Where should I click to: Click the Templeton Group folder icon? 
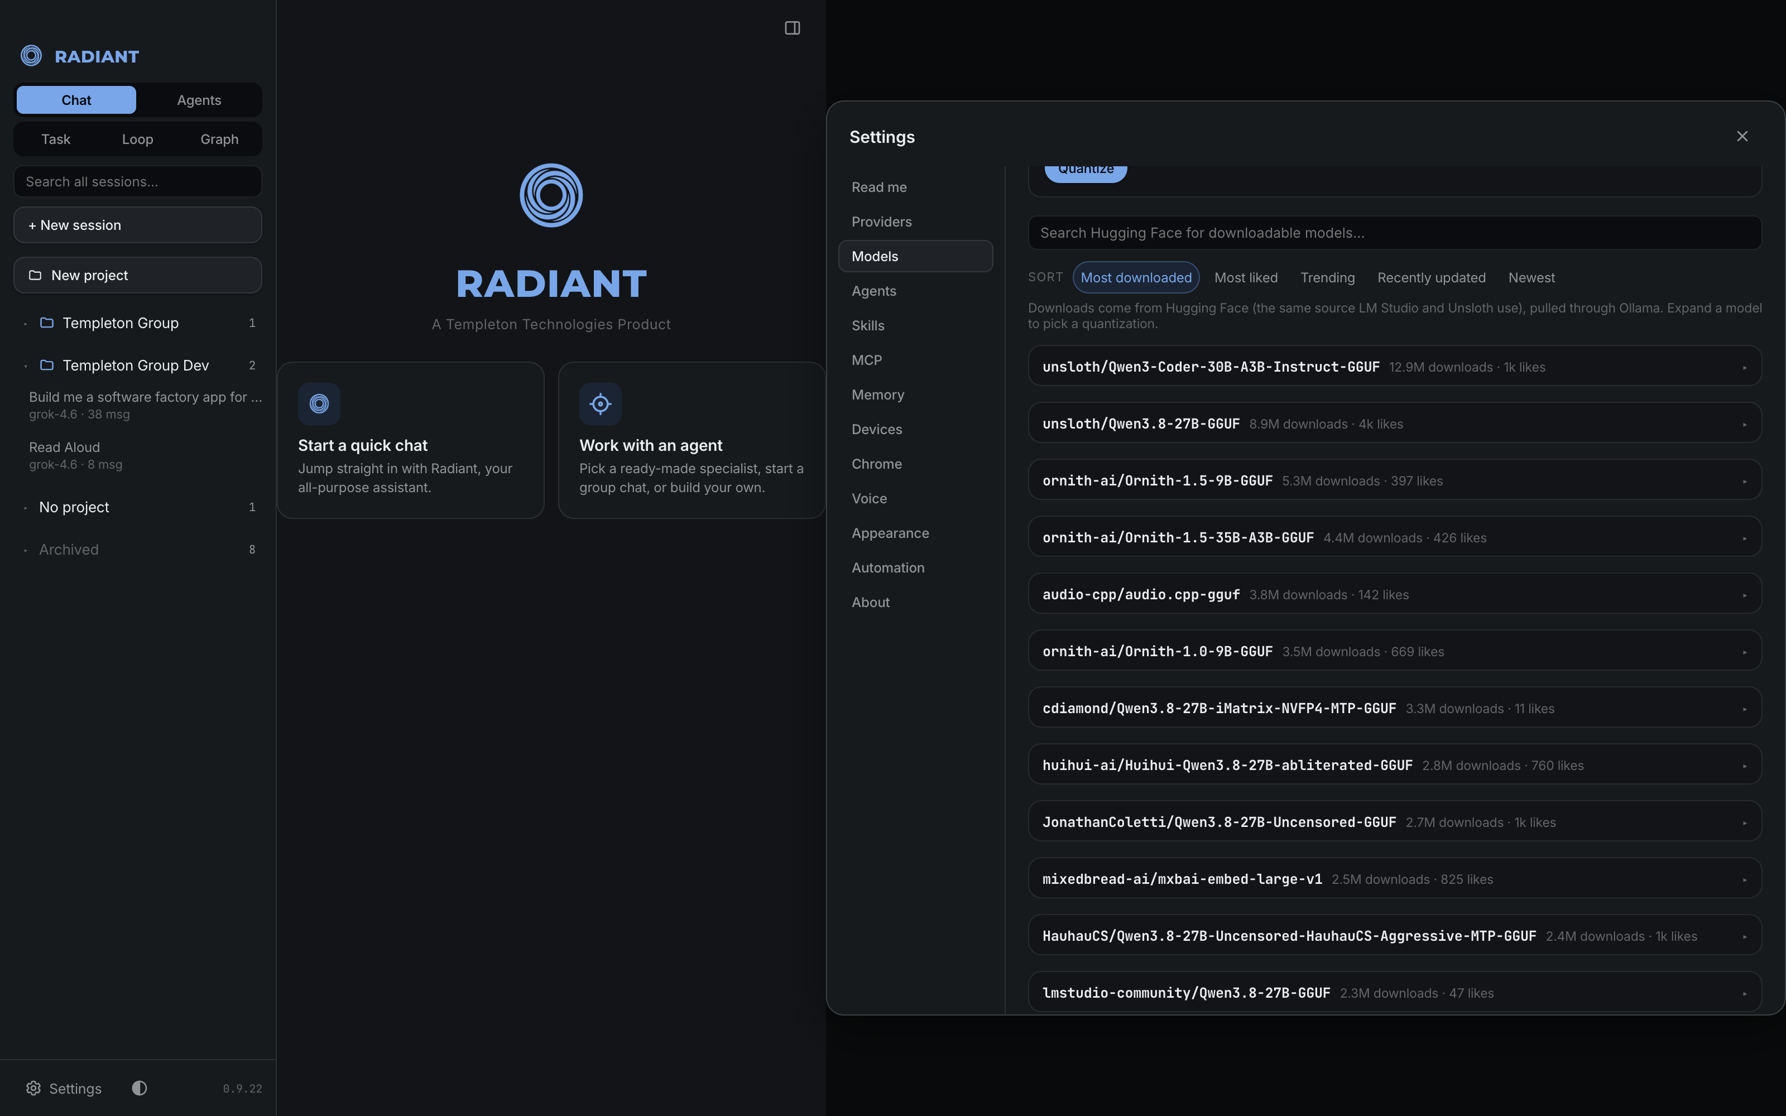coord(46,323)
